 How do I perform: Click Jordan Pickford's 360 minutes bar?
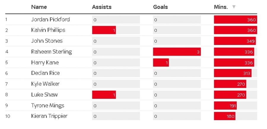[235, 20]
